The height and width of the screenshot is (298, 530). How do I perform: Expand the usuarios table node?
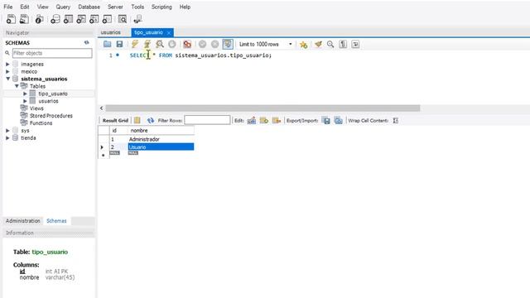click(x=25, y=101)
